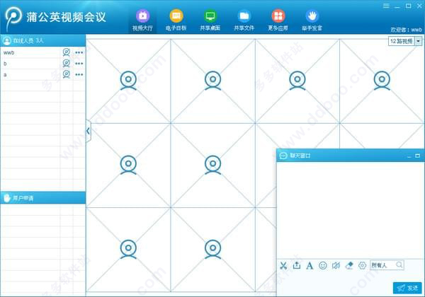Open font settings with the A icon
425x297 pixels.
coord(310,266)
